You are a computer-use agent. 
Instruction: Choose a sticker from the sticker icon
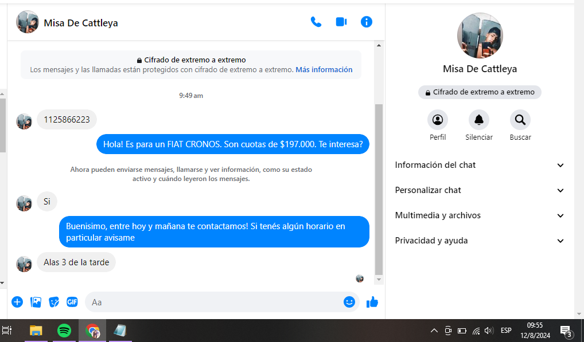click(54, 302)
